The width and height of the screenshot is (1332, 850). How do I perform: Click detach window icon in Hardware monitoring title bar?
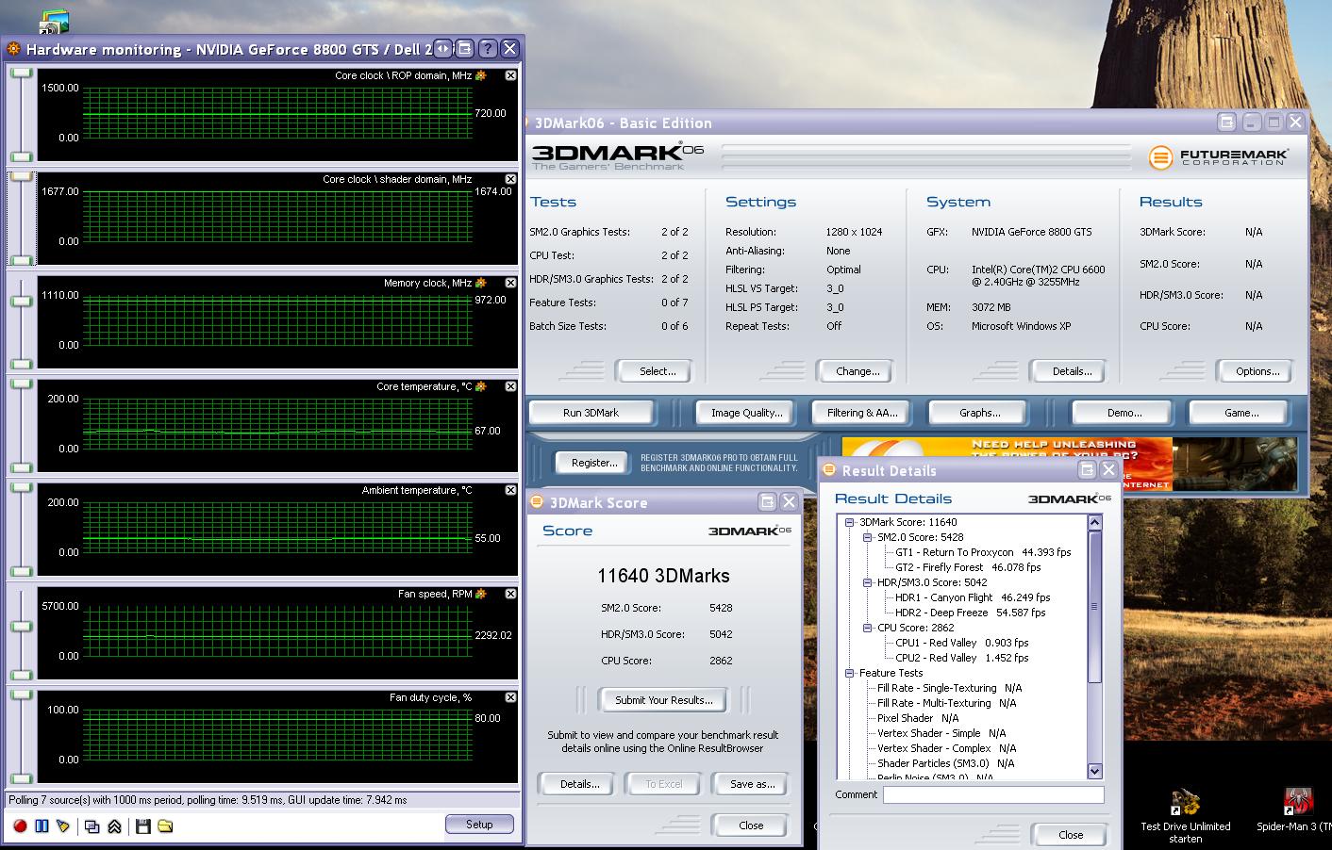click(465, 49)
